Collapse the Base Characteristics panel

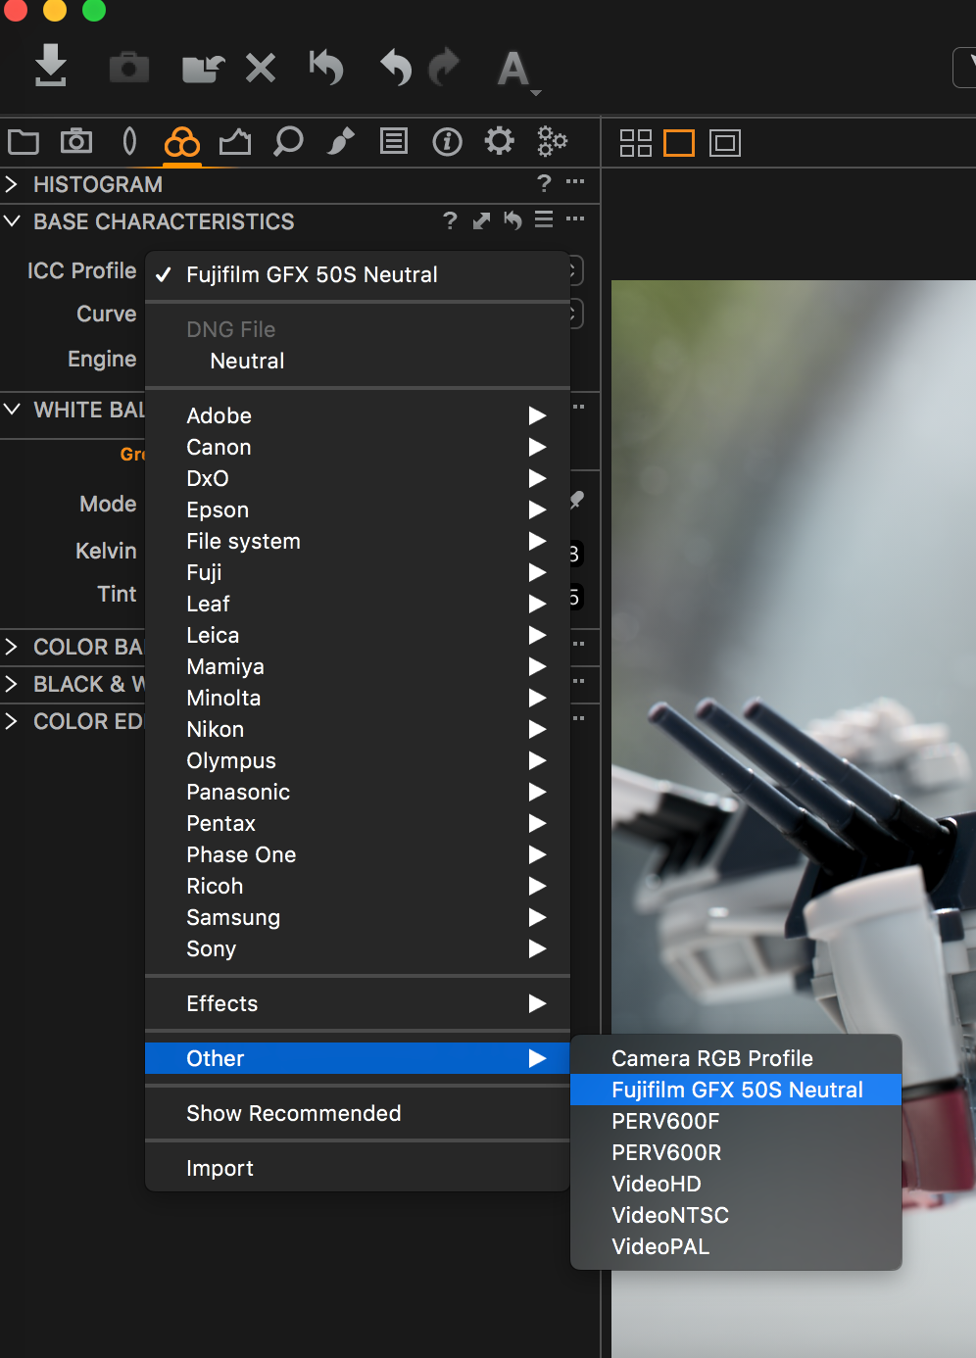tap(12, 220)
